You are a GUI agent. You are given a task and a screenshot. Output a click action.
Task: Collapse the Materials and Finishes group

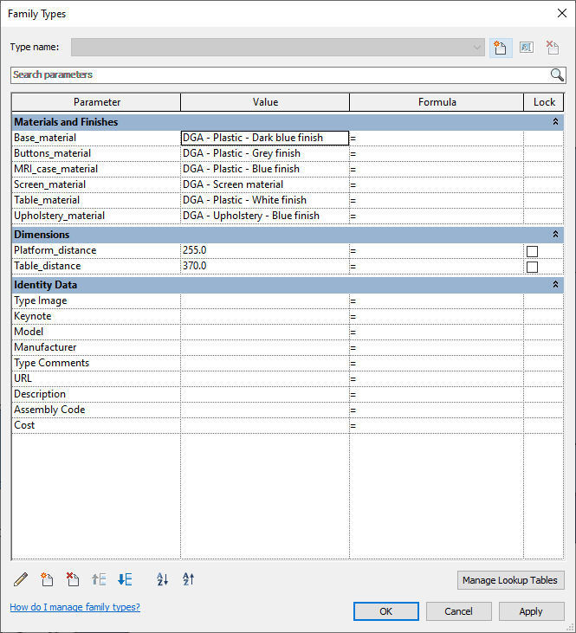(x=555, y=122)
